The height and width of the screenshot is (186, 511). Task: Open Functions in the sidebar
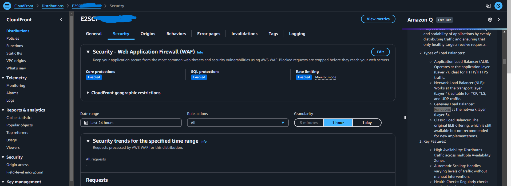point(15,46)
